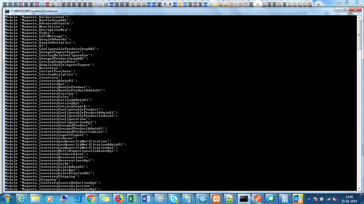The height and width of the screenshot is (204, 364).
Task: Click the console scrollbar down arrow
Action: [359, 188]
